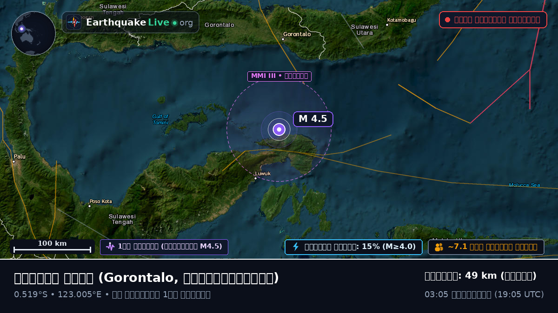The height and width of the screenshot is (313, 558).
Task: Click the Molucca Sea label
Action: pyautogui.click(x=525, y=185)
